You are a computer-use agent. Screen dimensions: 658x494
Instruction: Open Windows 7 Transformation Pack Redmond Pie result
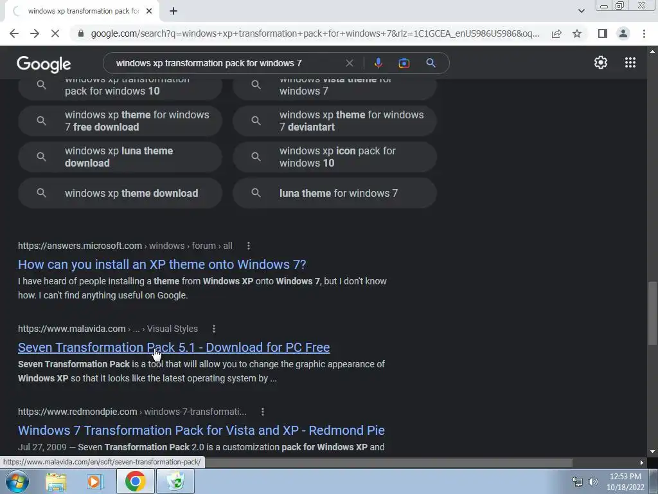point(201,430)
